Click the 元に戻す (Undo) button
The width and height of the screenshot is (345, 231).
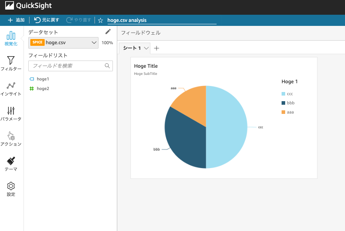(47, 20)
